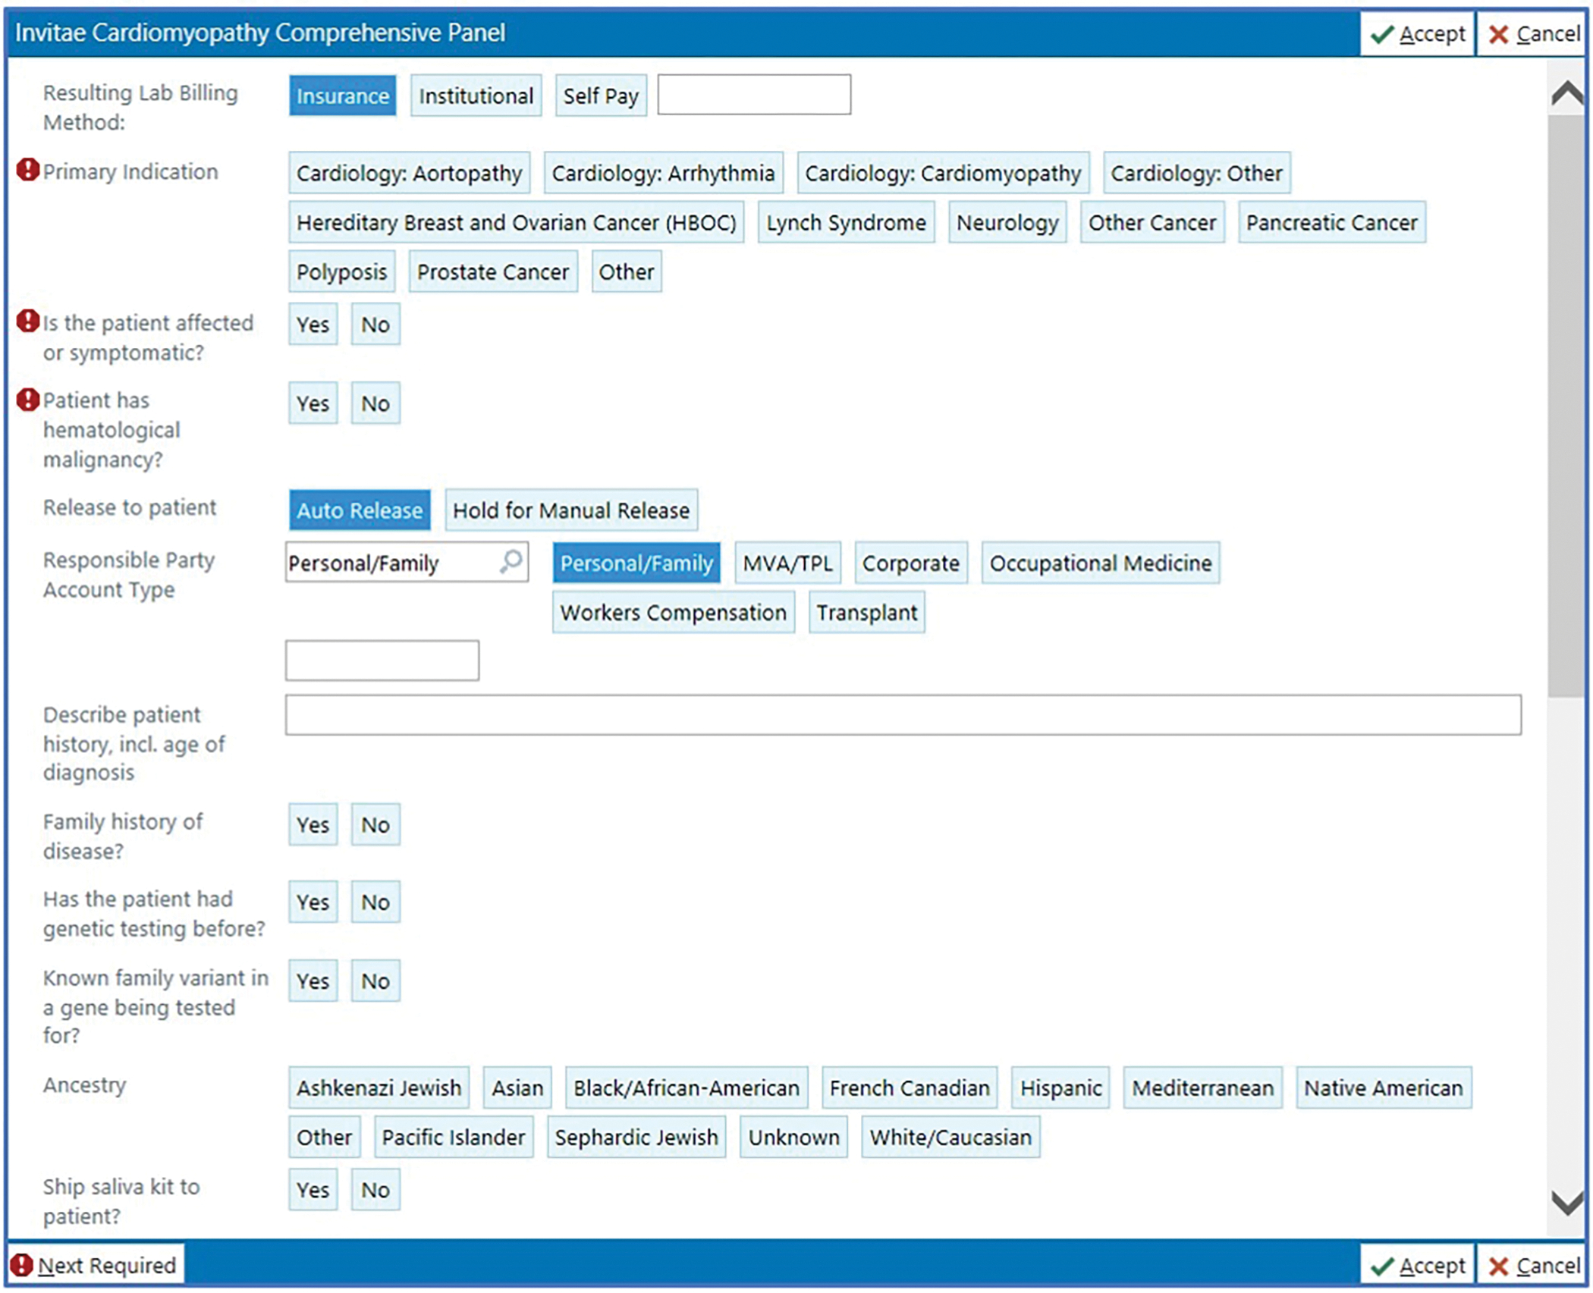
Task: Answer No for ship saliva kit
Action: (375, 1190)
